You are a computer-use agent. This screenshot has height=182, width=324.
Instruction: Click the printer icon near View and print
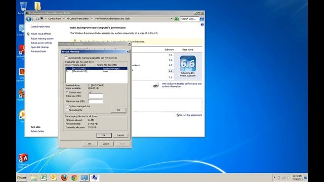(x=156, y=85)
